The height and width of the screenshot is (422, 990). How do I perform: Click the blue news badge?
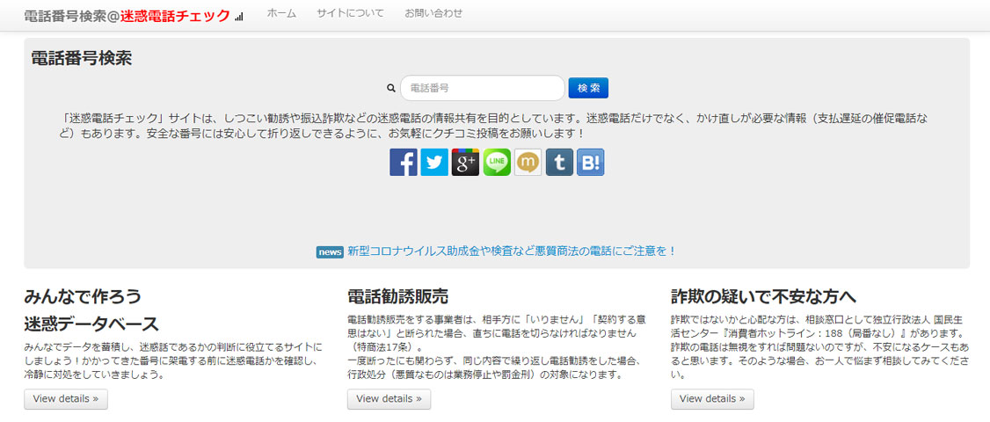point(329,252)
